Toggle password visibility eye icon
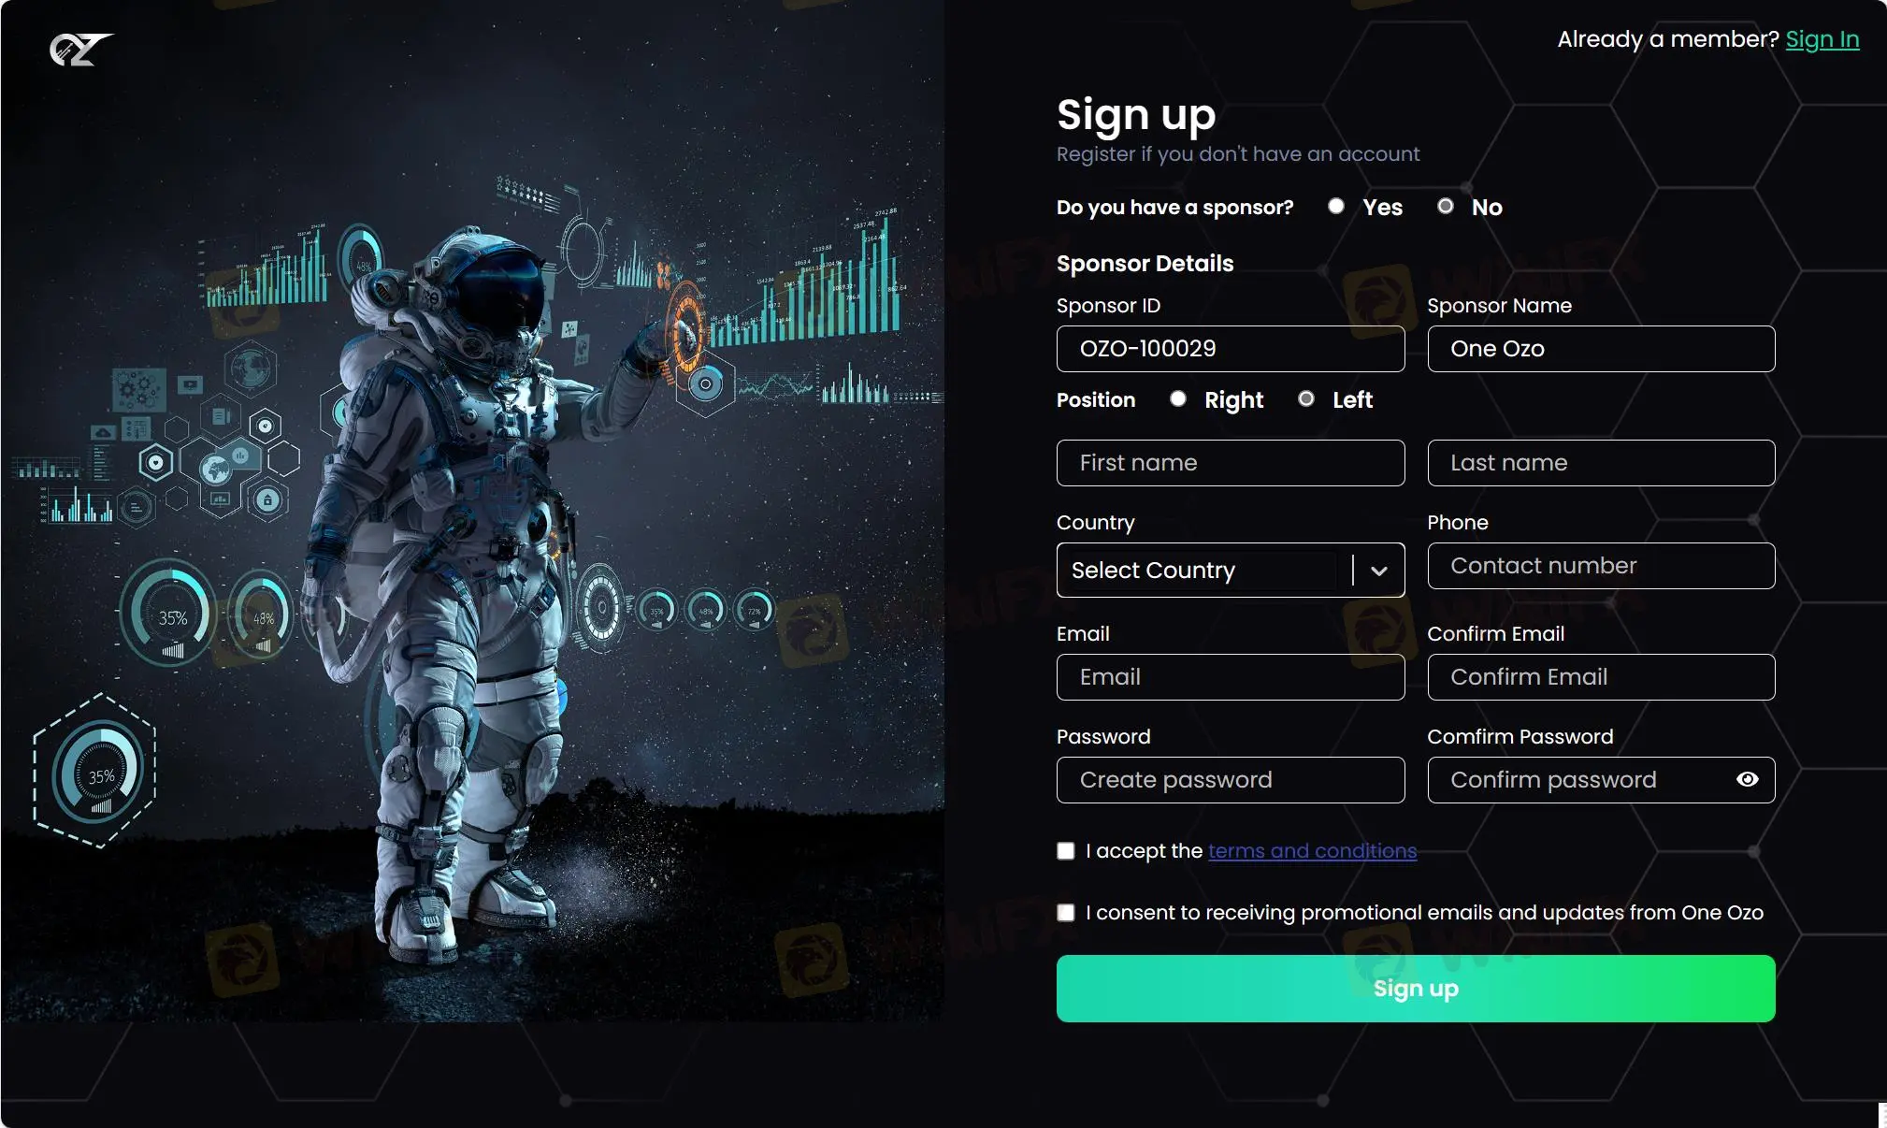The height and width of the screenshot is (1128, 1887). [x=1746, y=779]
